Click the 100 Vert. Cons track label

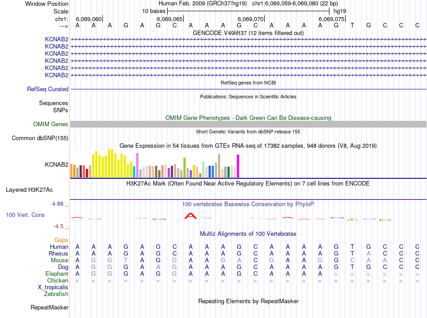[x=25, y=215]
